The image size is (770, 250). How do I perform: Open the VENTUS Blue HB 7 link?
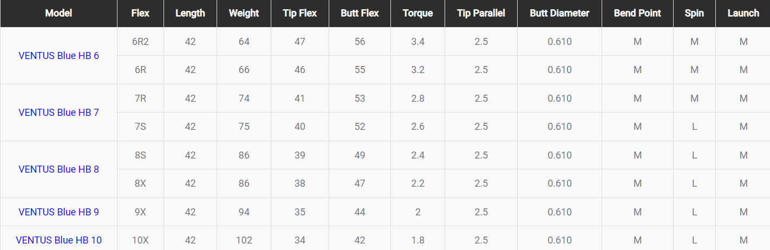[x=58, y=113]
